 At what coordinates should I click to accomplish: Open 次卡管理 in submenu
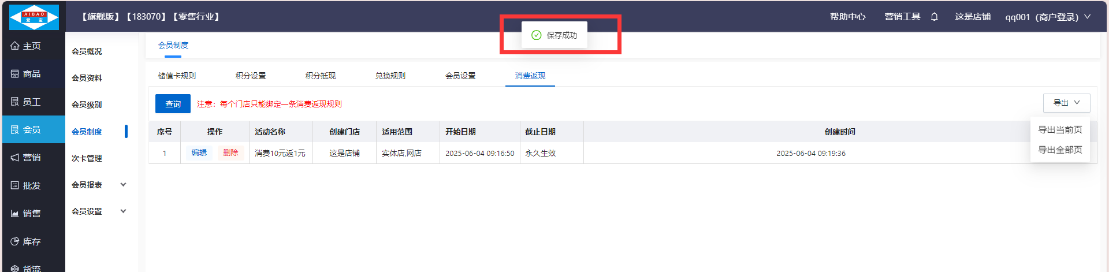click(x=87, y=158)
